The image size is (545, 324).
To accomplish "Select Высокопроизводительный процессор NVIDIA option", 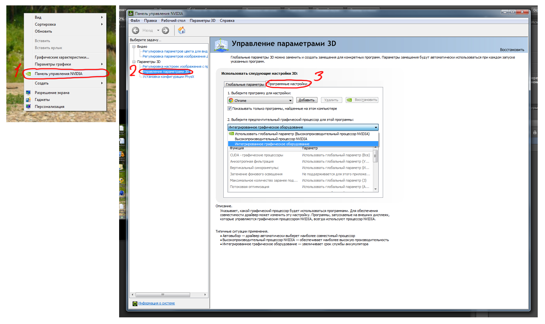I will pos(271,139).
